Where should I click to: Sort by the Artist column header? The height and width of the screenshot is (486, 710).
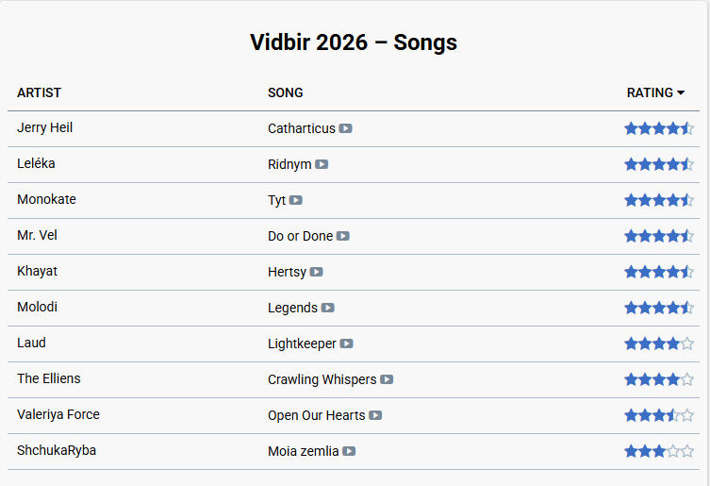click(x=39, y=92)
